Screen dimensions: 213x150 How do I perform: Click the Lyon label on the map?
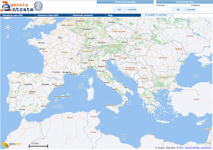(71, 59)
